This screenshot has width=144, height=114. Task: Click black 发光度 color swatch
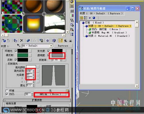pyautogui.click(x=57, y=51)
